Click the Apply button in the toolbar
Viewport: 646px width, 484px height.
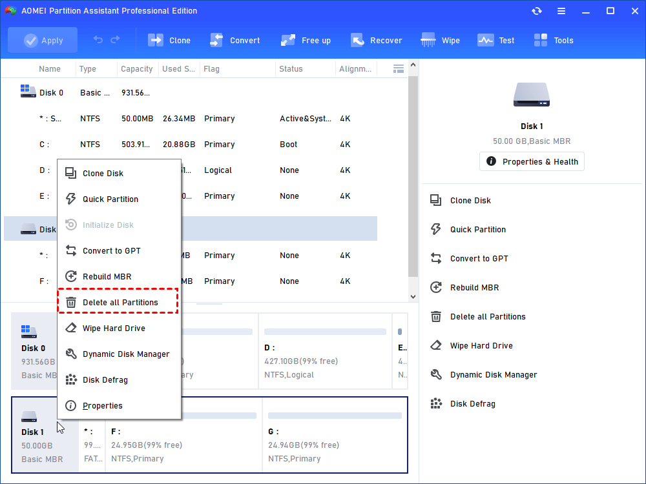(43, 40)
